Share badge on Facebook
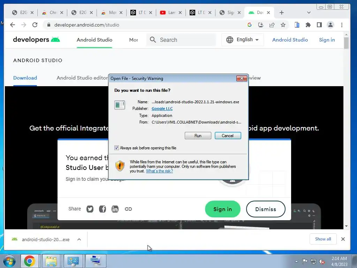357x268 pixels. (x=102, y=209)
